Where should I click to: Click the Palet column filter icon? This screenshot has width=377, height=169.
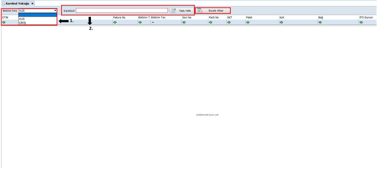point(248,22)
